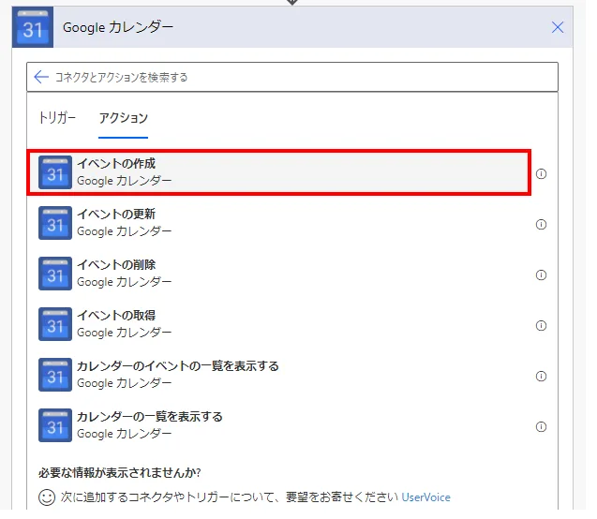The height and width of the screenshot is (519, 597).
Task: Click calendar icon beside イベントの作成
Action: (x=55, y=172)
